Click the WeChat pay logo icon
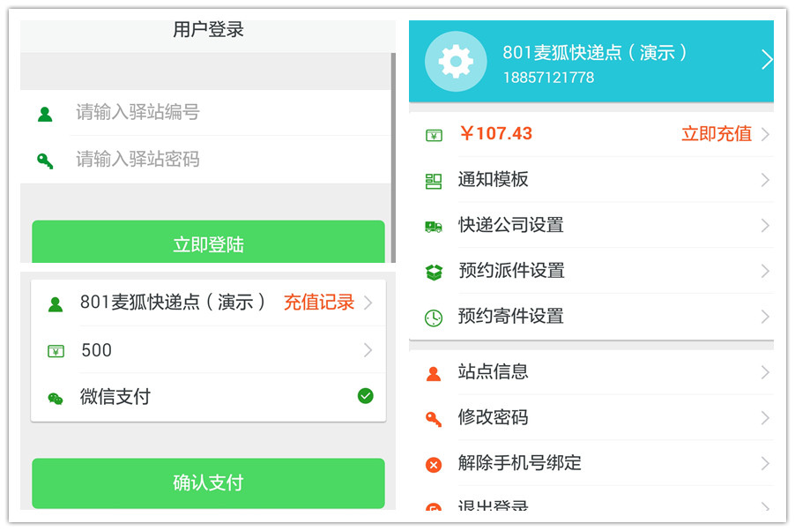795x531 pixels. [56, 398]
